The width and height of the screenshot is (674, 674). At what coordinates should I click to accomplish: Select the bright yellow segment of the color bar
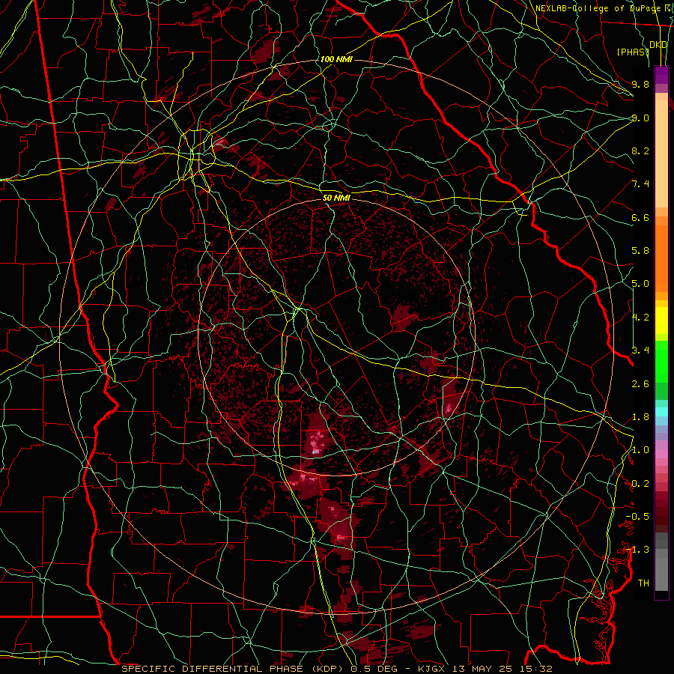(661, 321)
